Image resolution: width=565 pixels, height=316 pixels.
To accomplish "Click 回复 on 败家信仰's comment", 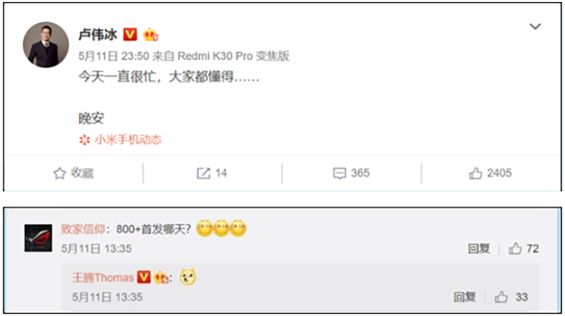I will [x=479, y=248].
